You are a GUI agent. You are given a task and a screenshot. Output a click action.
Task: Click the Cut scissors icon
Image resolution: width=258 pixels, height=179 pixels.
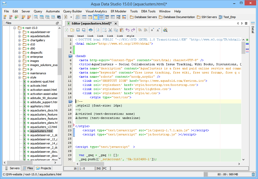110,30
